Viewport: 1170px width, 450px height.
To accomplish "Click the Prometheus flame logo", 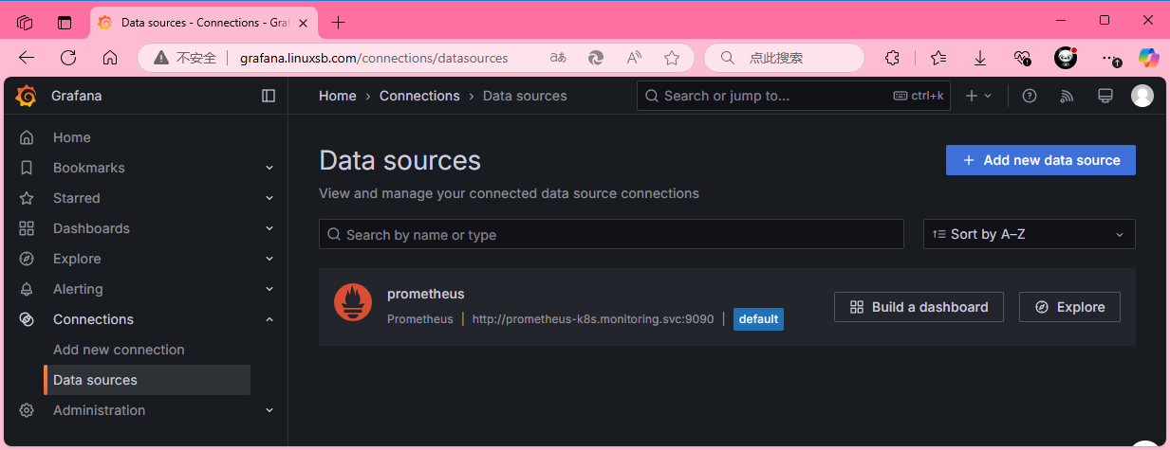I will pyautogui.click(x=353, y=302).
